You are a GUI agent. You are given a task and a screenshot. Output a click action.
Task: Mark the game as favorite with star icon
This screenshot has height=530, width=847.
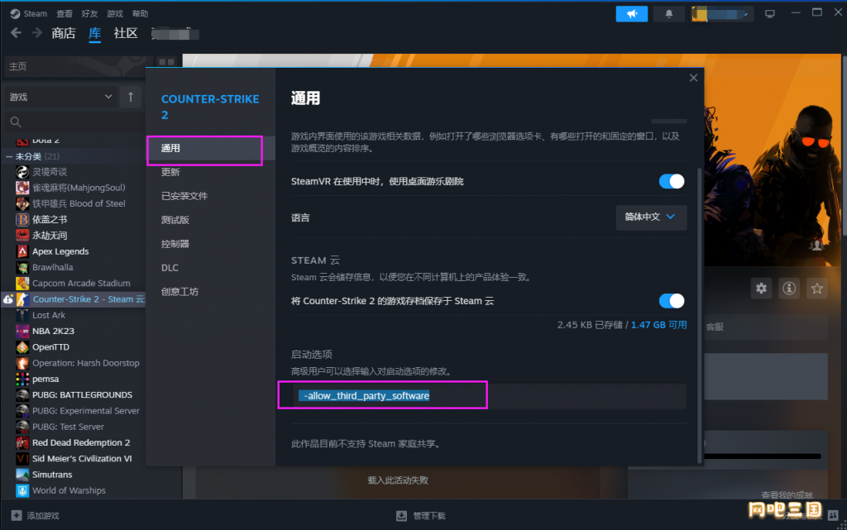click(816, 289)
